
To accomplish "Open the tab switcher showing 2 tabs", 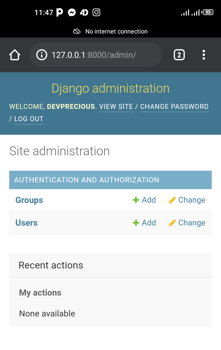I will tap(179, 55).
